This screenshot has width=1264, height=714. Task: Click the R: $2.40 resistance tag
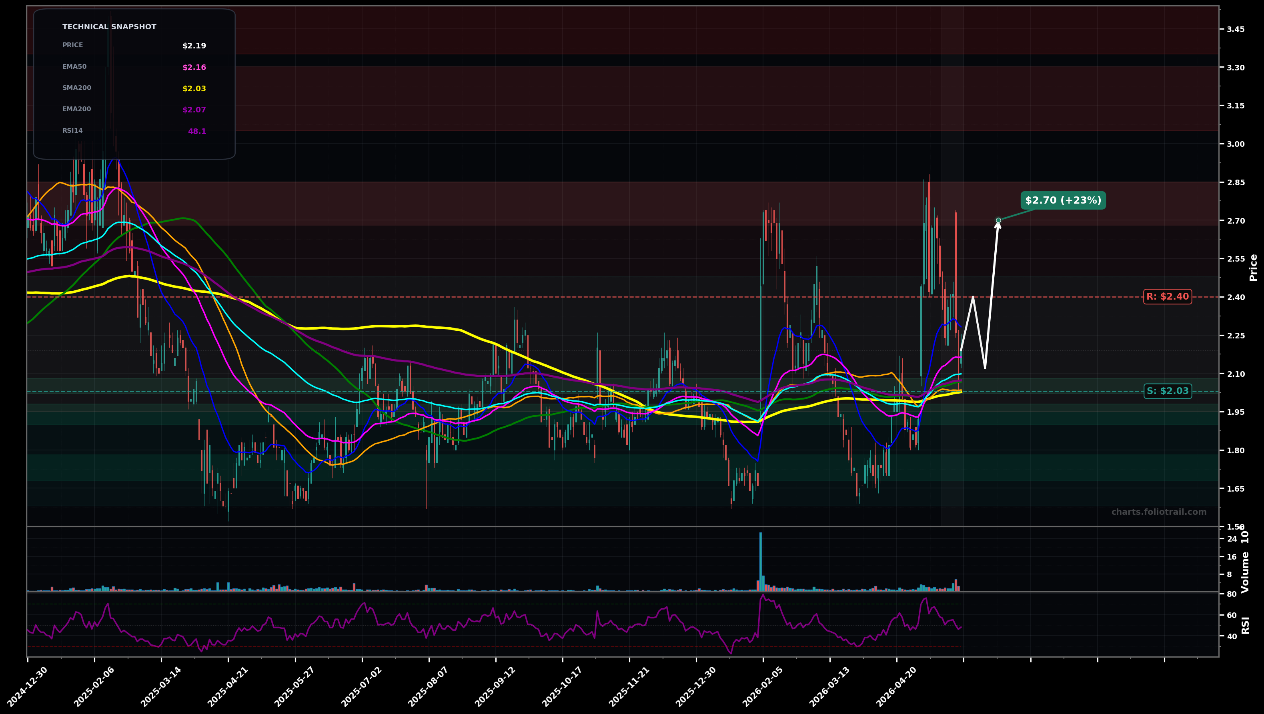(1167, 297)
